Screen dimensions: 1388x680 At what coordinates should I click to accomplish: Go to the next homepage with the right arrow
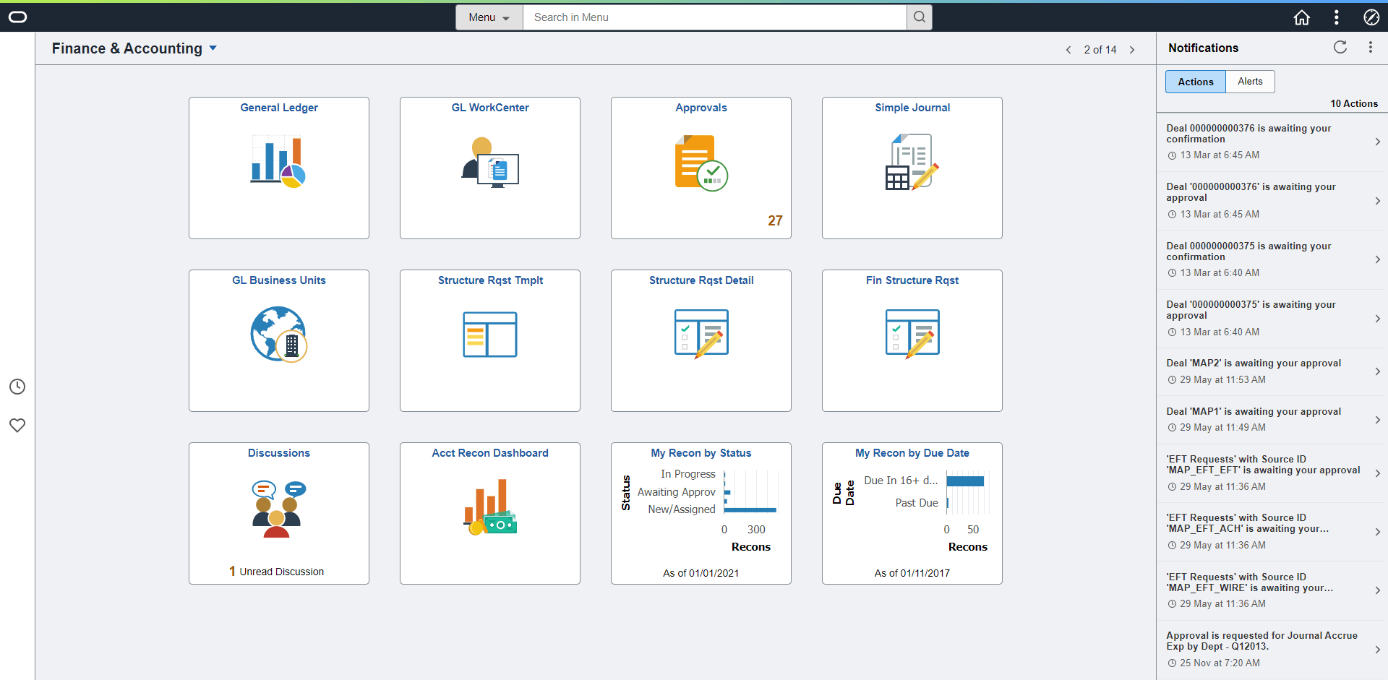(x=1131, y=49)
